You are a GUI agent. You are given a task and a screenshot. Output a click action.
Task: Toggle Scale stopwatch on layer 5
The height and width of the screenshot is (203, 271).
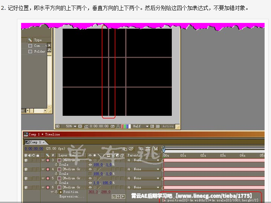click(56, 183)
